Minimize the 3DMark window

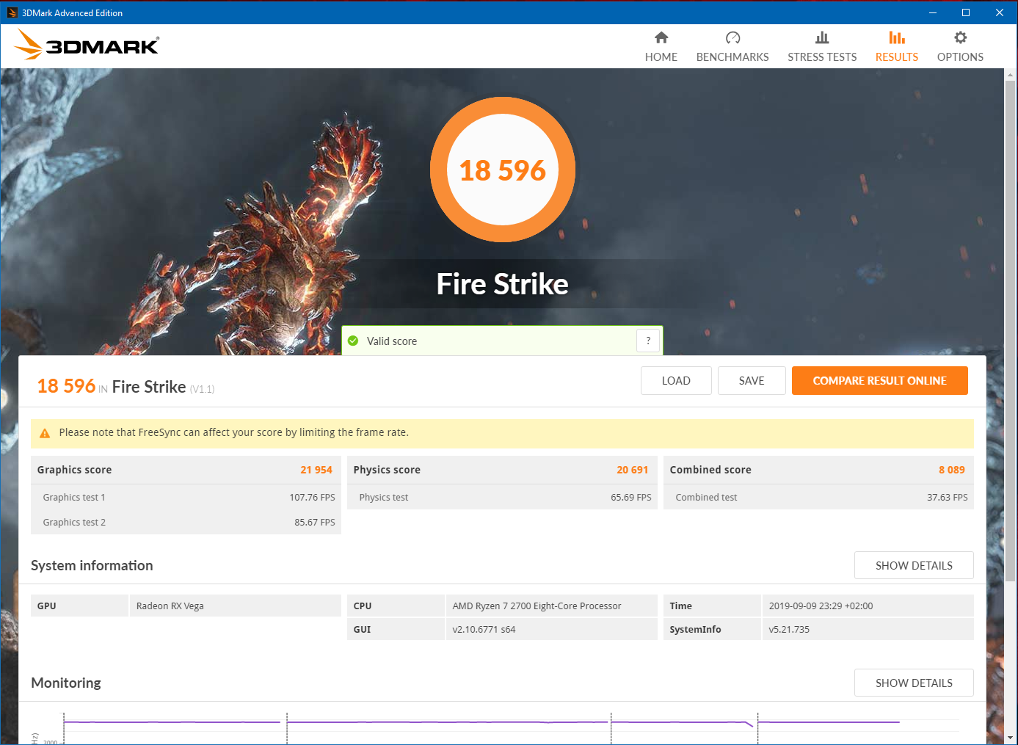(x=933, y=12)
